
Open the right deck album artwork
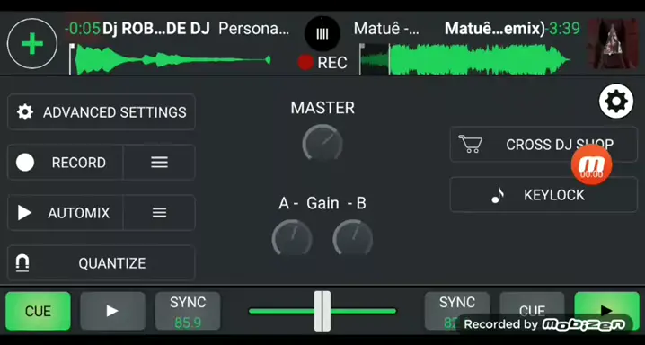(613, 43)
